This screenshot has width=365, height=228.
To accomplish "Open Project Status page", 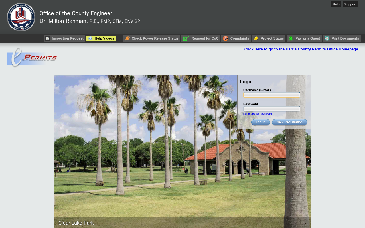I will pos(269,38).
